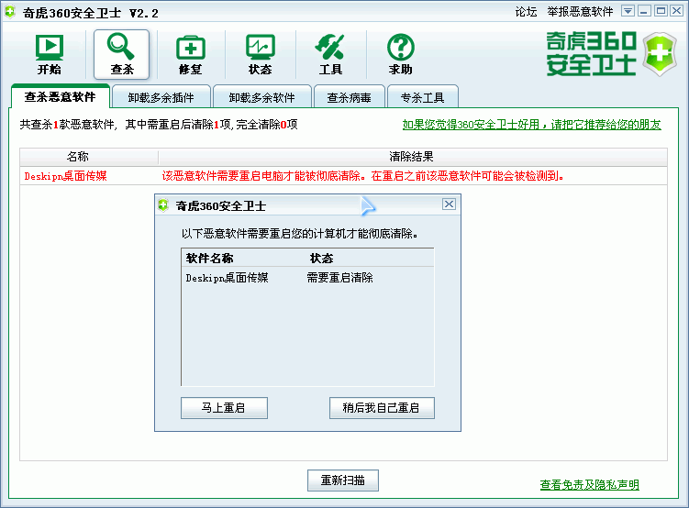Click the 稍后我自己重启 button
The height and width of the screenshot is (508, 689).
pyautogui.click(x=382, y=408)
